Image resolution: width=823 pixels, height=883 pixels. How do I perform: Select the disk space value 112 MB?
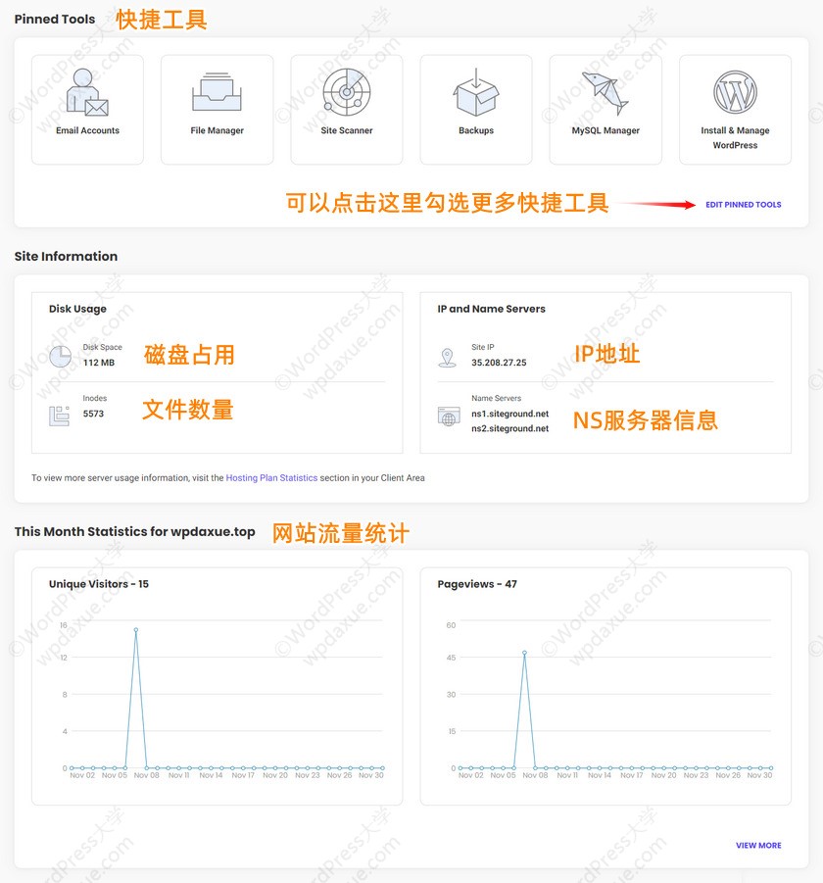point(99,363)
